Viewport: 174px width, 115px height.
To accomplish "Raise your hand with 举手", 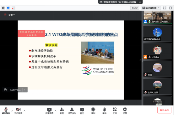I will (x=104, y=111).
